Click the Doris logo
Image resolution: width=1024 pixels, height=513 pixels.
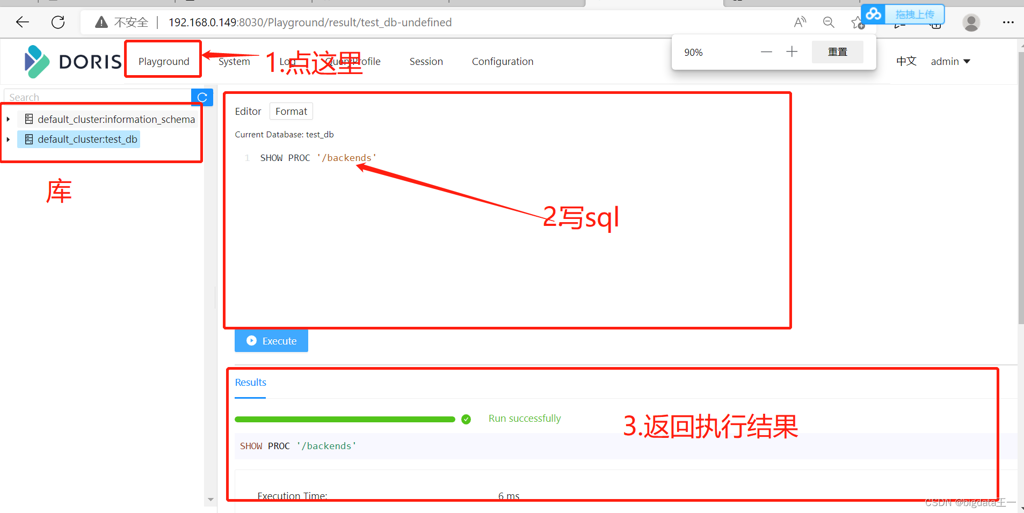(x=73, y=61)
